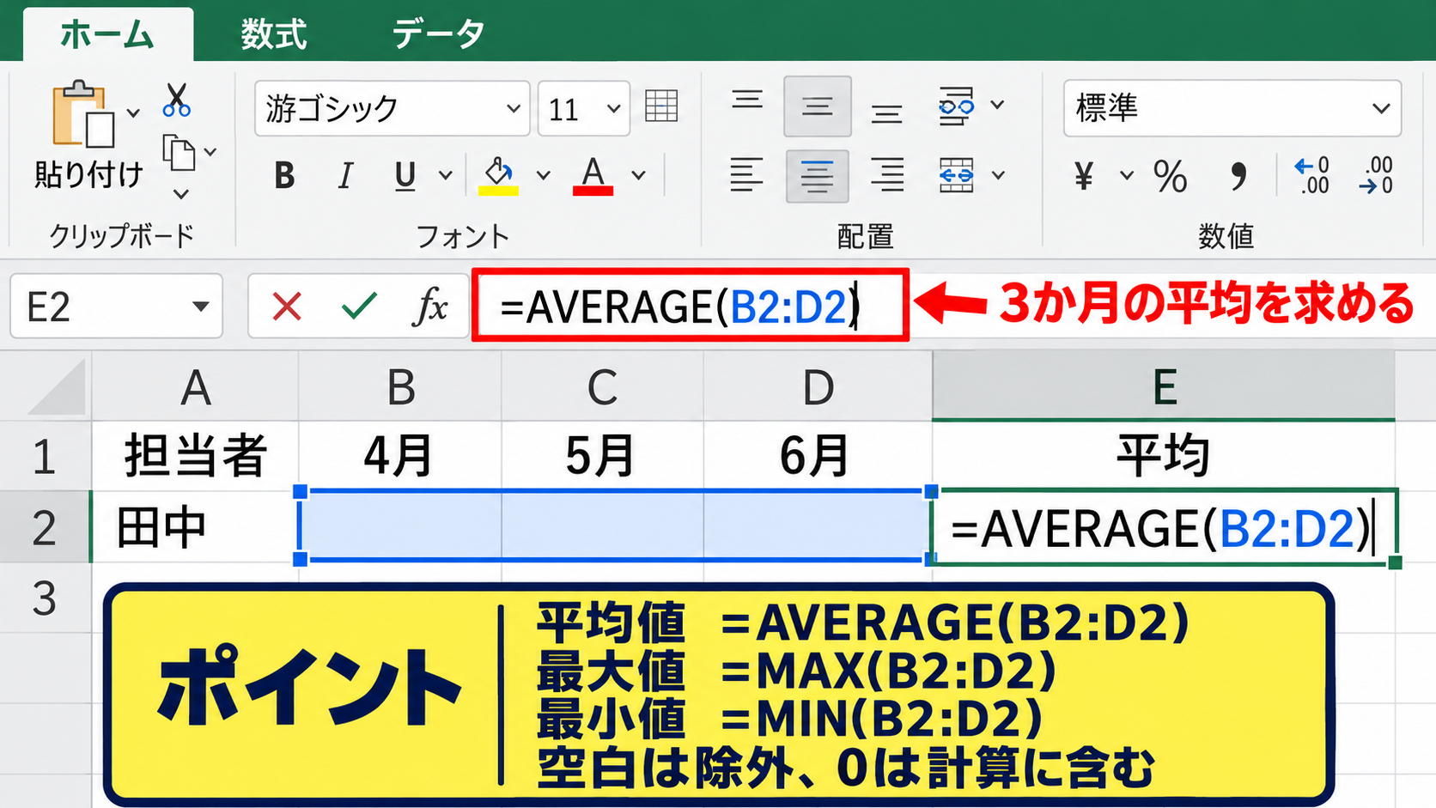Open the borders grid icon
The image size is (1436, 808).
661,106
